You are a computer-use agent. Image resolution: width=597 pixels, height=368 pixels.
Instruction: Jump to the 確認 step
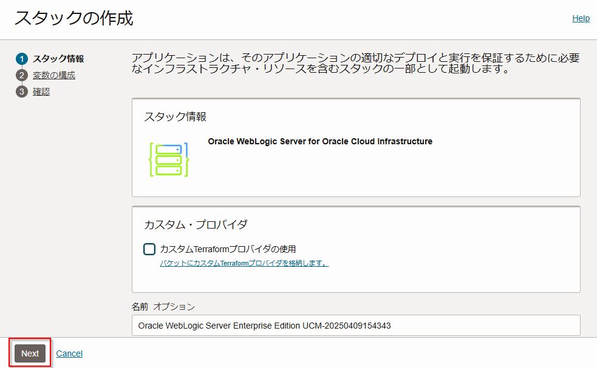coord(41,92)
